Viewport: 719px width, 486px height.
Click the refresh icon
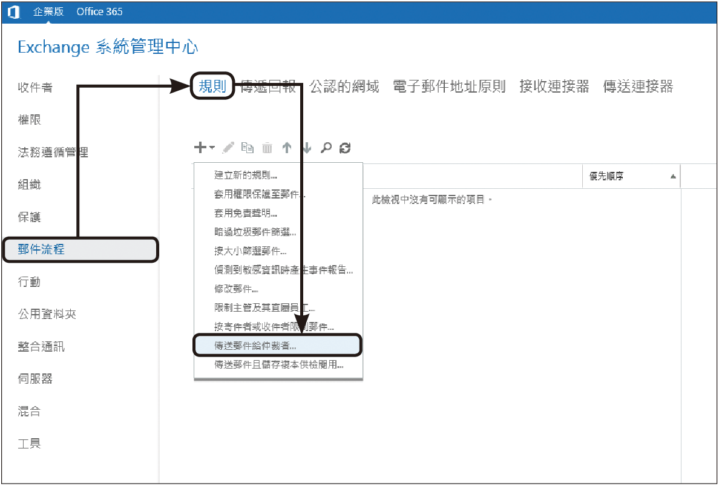click(345, 148)
